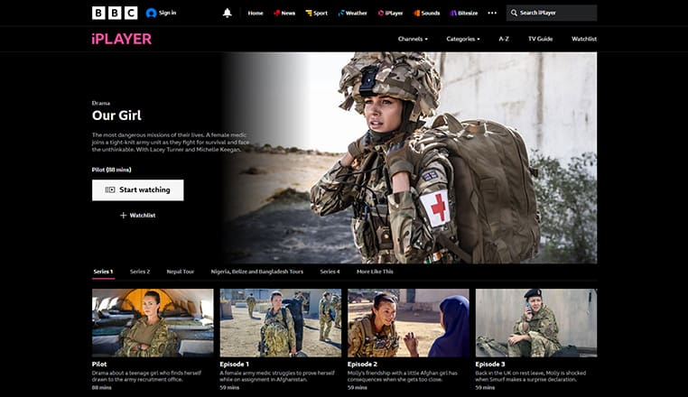The image size is (688, 397).
Task: Click the iPlayer icon in top bar
Action: [380, 13]
